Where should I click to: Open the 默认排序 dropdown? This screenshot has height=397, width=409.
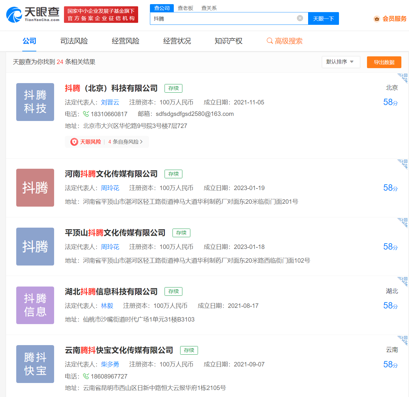pos(341,62)
